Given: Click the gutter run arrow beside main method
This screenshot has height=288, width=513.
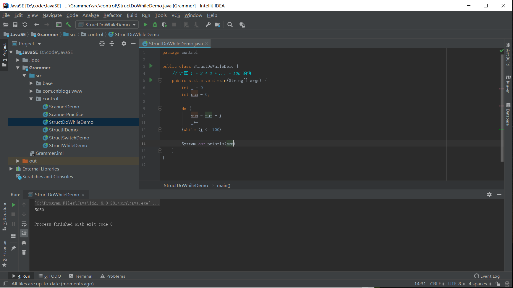Looking at the screenshot, I should tap(151, 80).
